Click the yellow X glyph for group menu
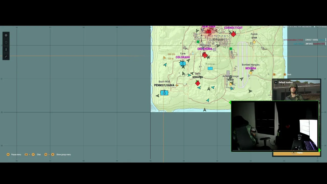The height and width of the screenshot is (184, 327). (x=53, y=155)
